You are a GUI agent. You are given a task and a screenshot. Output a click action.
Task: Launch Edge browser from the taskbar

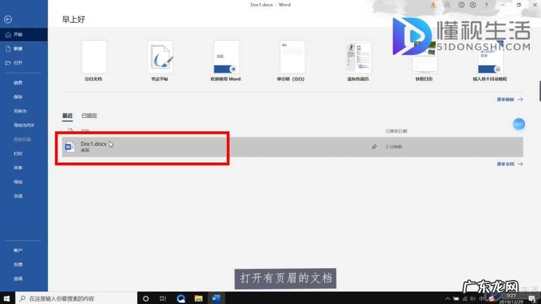(181, 299)
